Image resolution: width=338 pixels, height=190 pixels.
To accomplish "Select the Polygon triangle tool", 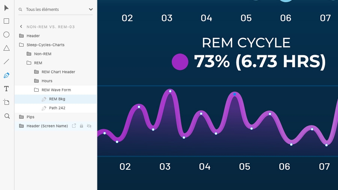I will [x=6, y=48].
